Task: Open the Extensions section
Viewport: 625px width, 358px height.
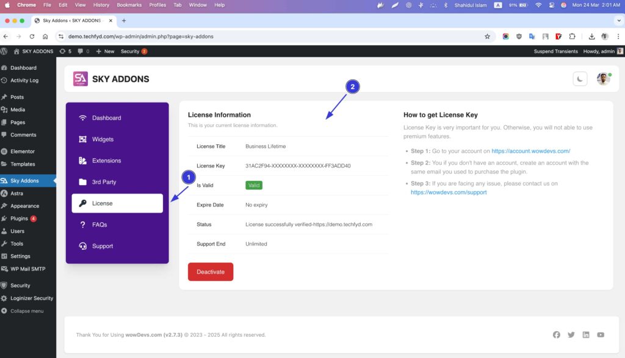Action: pyautogui.click(x=117, y=161)
